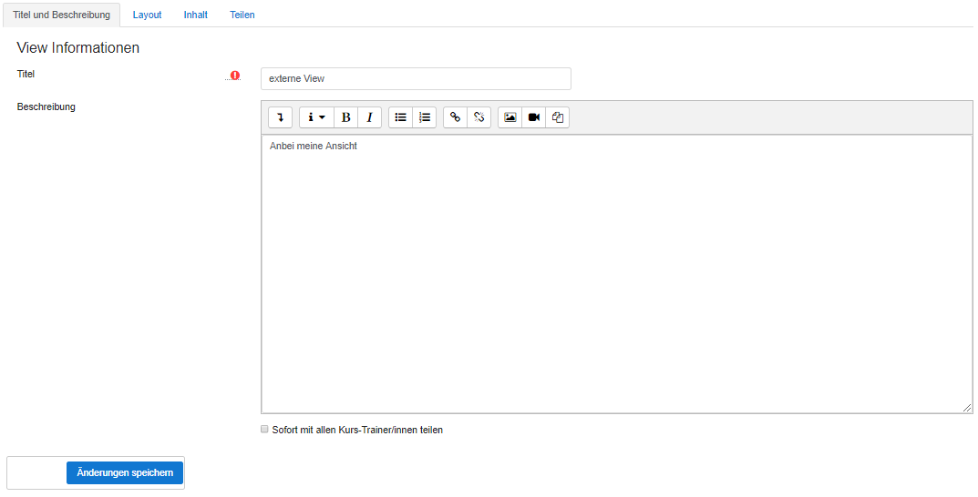Expand the editor toolbar toggle arrow

[x=280, y=117]
